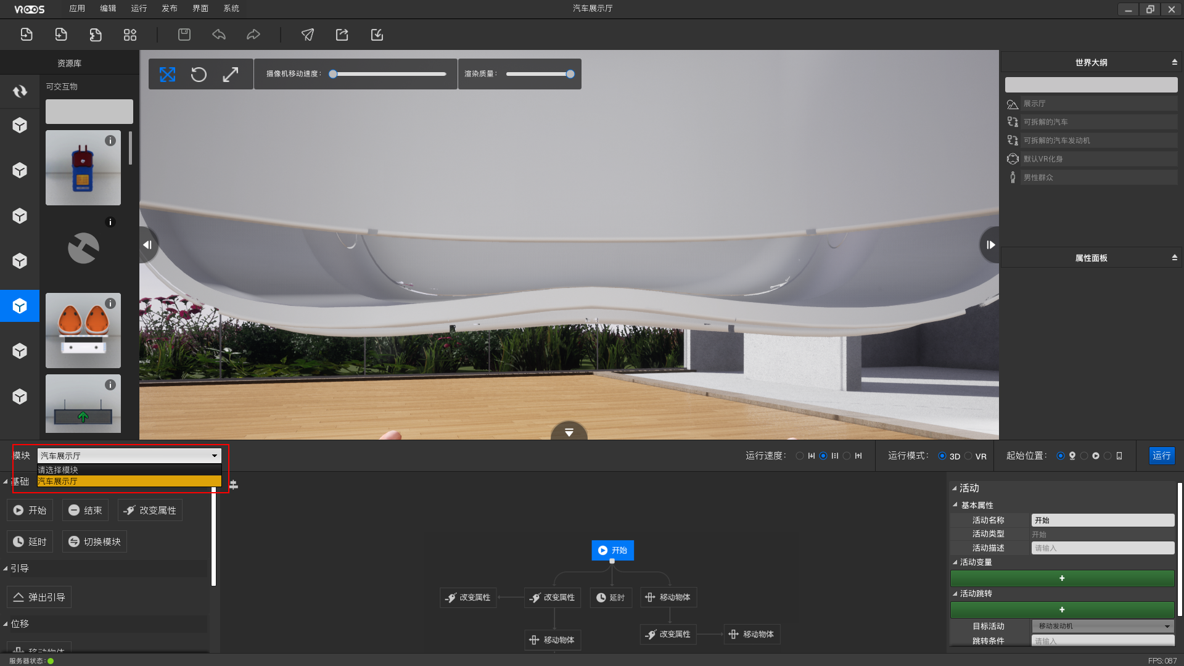Image resolution: width=1184 pixels, height=666 pixels.
Task: Collapse the 位移 section
Action: coord(6,624)
